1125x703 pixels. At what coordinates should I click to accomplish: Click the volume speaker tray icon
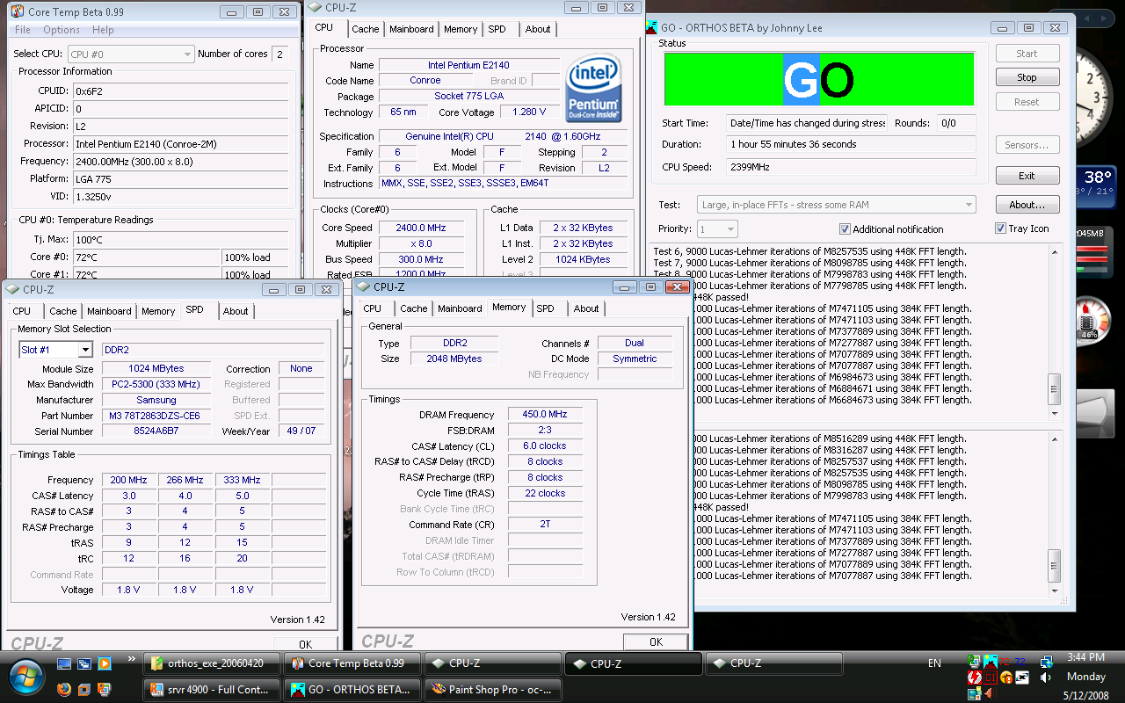[x=1046, y=678]
